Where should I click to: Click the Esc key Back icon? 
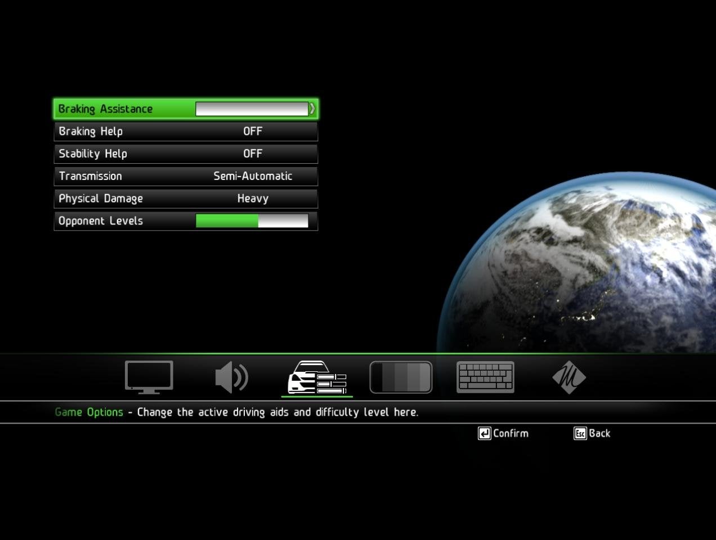(580, 433)
